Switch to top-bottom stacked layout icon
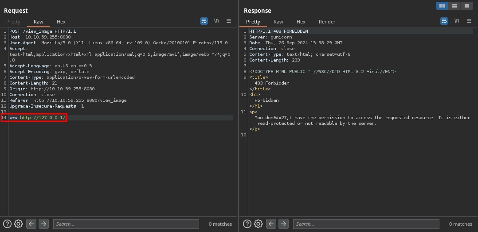The image size is (478, 232). [454, 6]
